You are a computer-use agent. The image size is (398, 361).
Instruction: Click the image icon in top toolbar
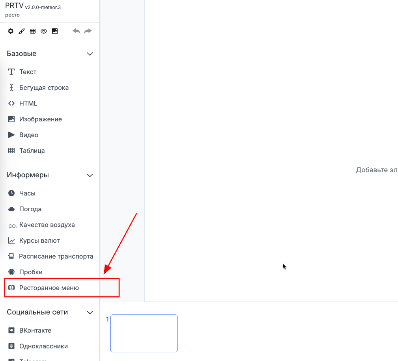(55, 31)
